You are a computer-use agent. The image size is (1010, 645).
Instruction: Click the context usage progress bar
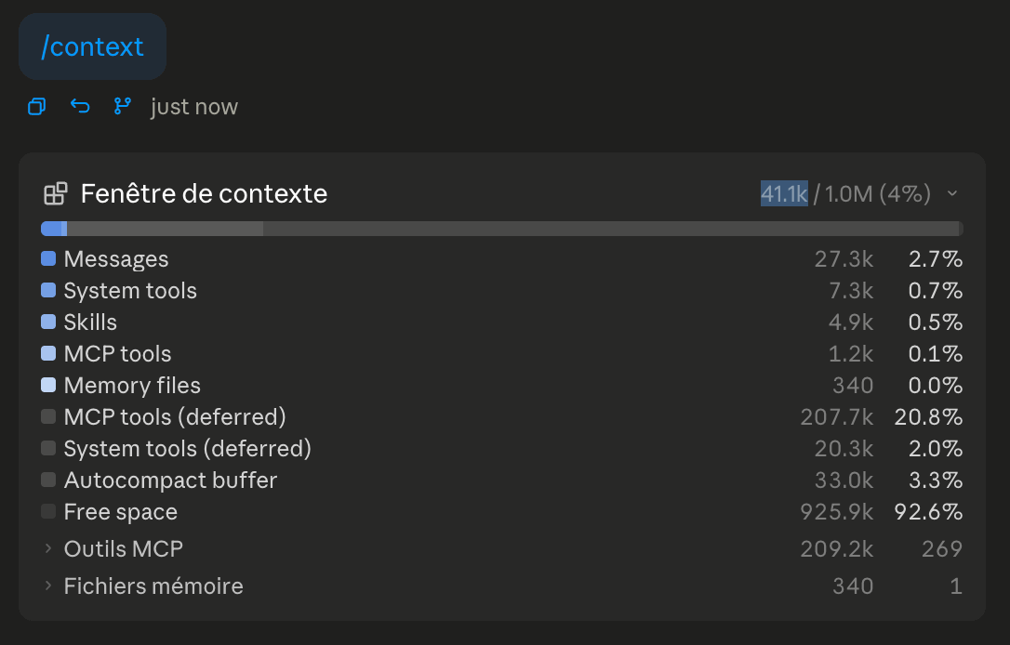[502, 229]
